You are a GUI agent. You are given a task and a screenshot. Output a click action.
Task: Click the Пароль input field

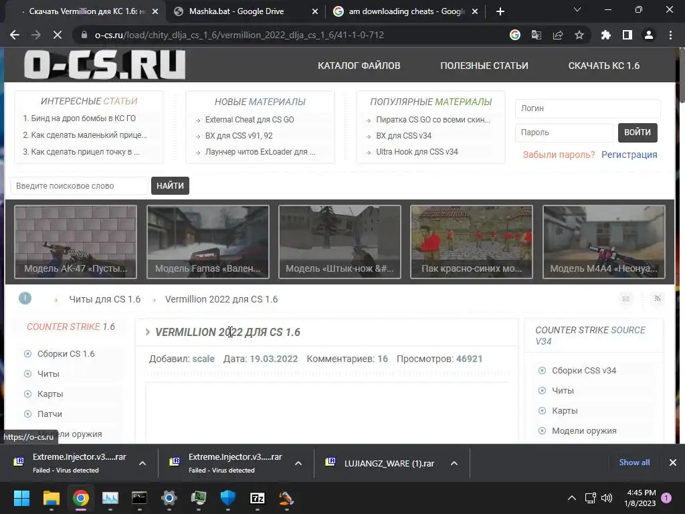tap(564, 133)
